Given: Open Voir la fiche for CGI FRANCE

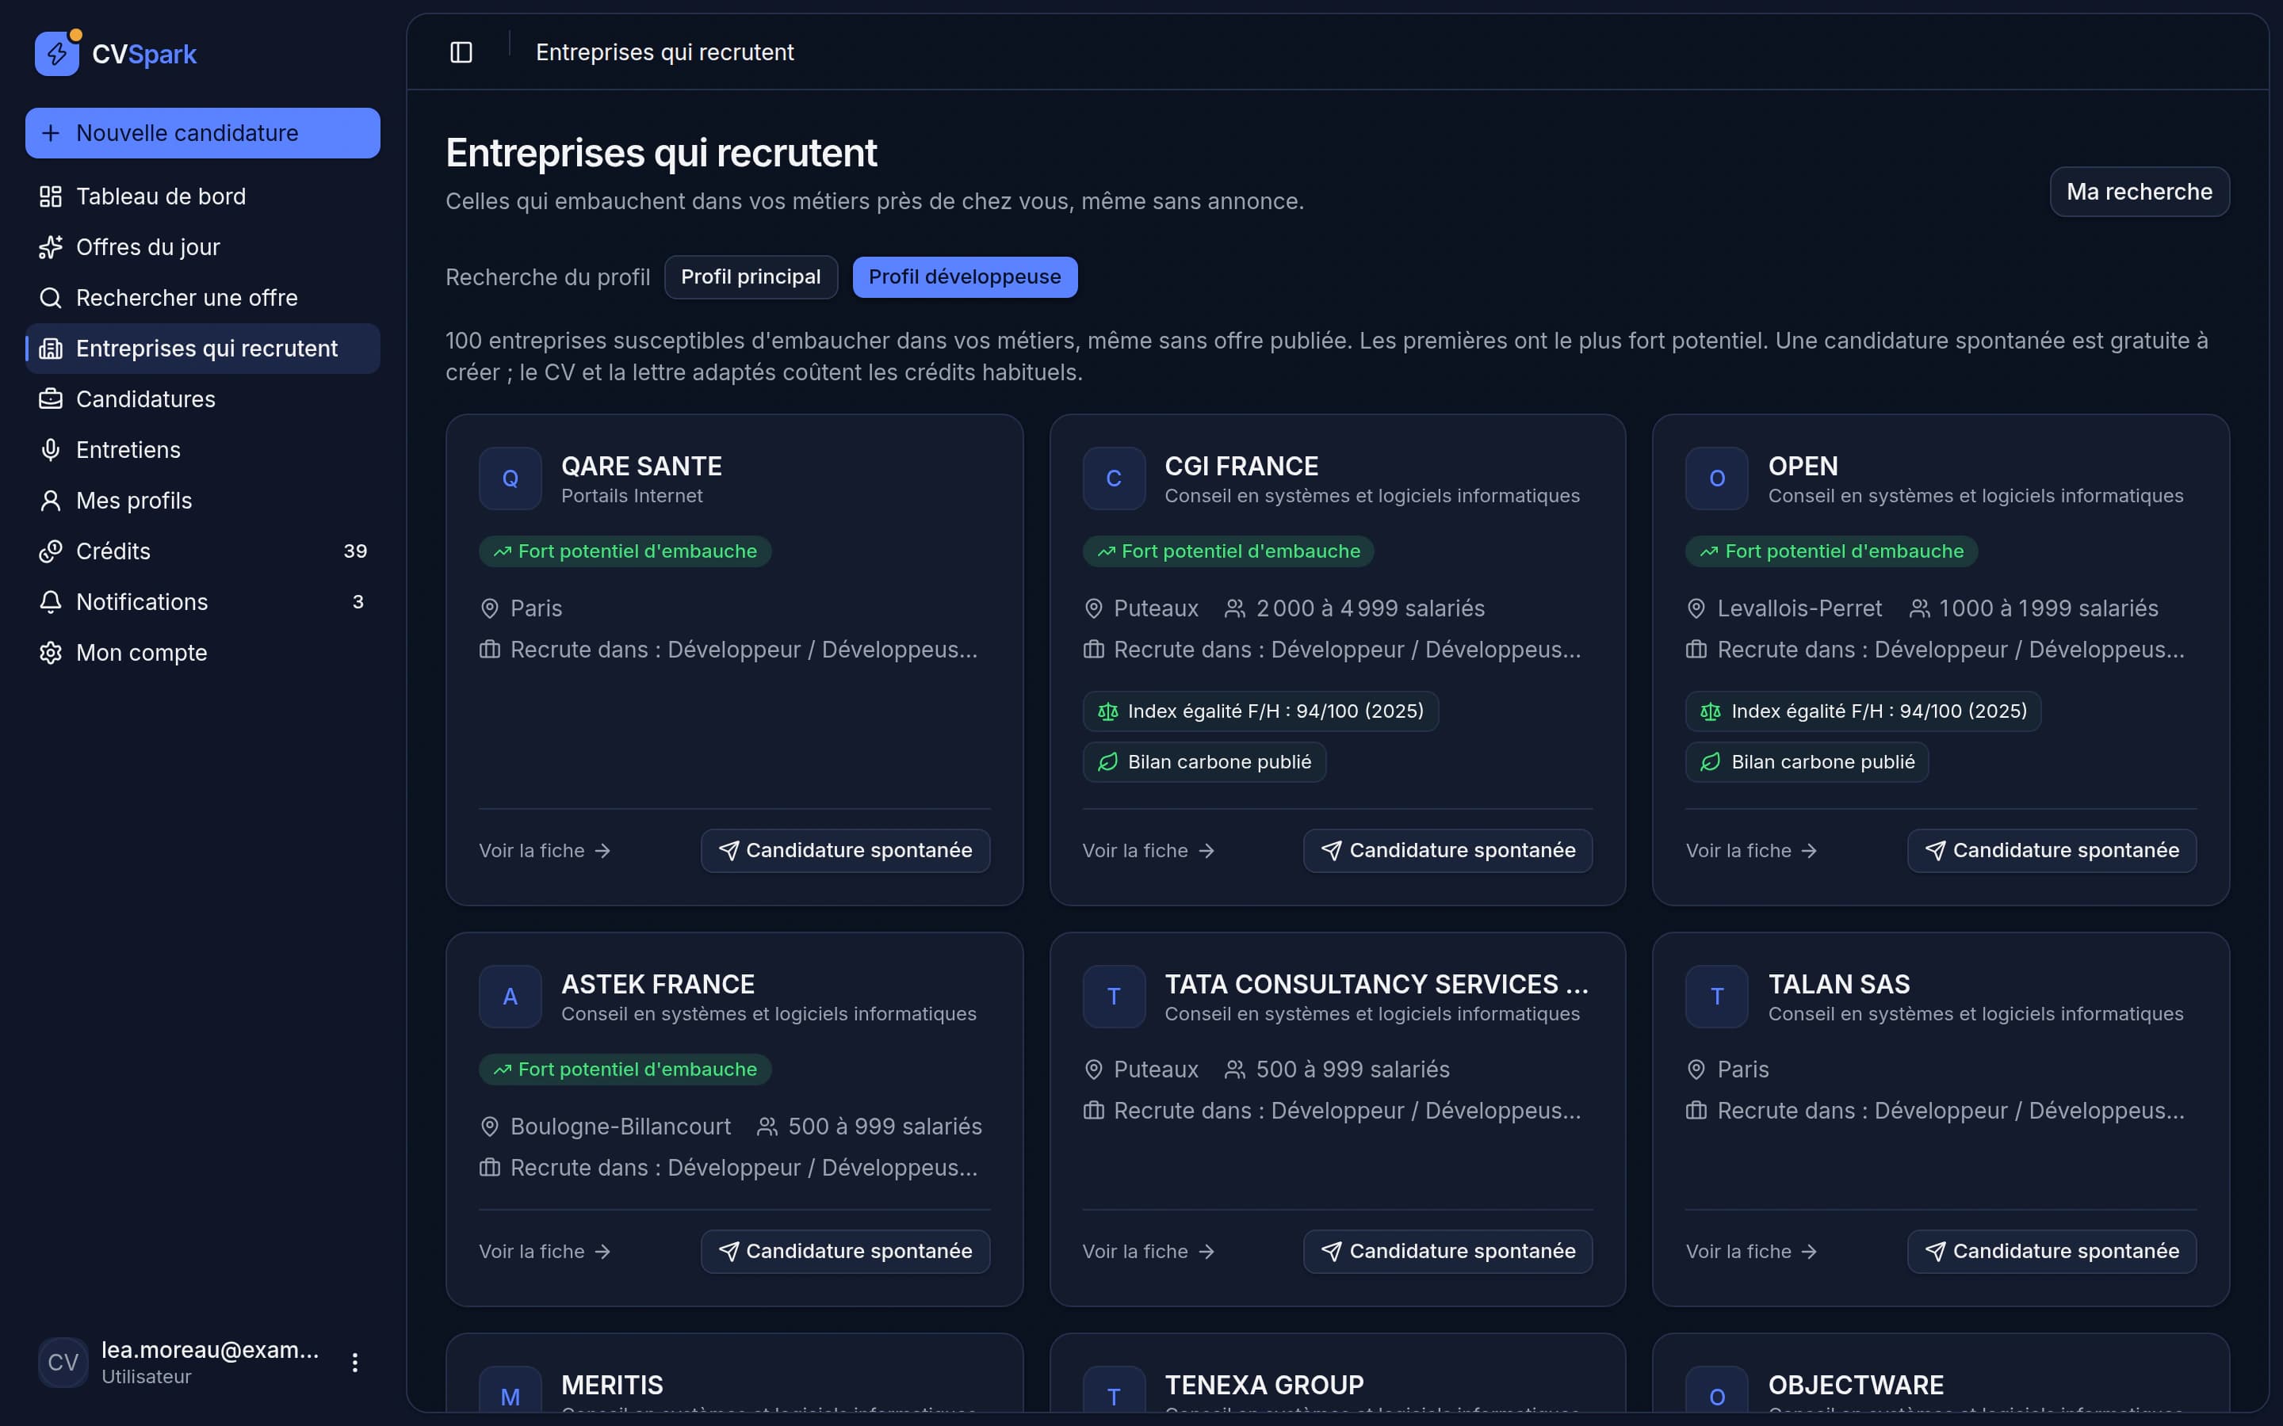Looking at the screenshot, I should point(1148,851).
